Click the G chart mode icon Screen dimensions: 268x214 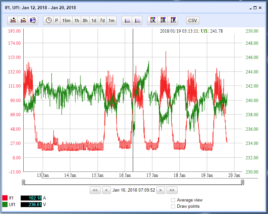point(163,20)
